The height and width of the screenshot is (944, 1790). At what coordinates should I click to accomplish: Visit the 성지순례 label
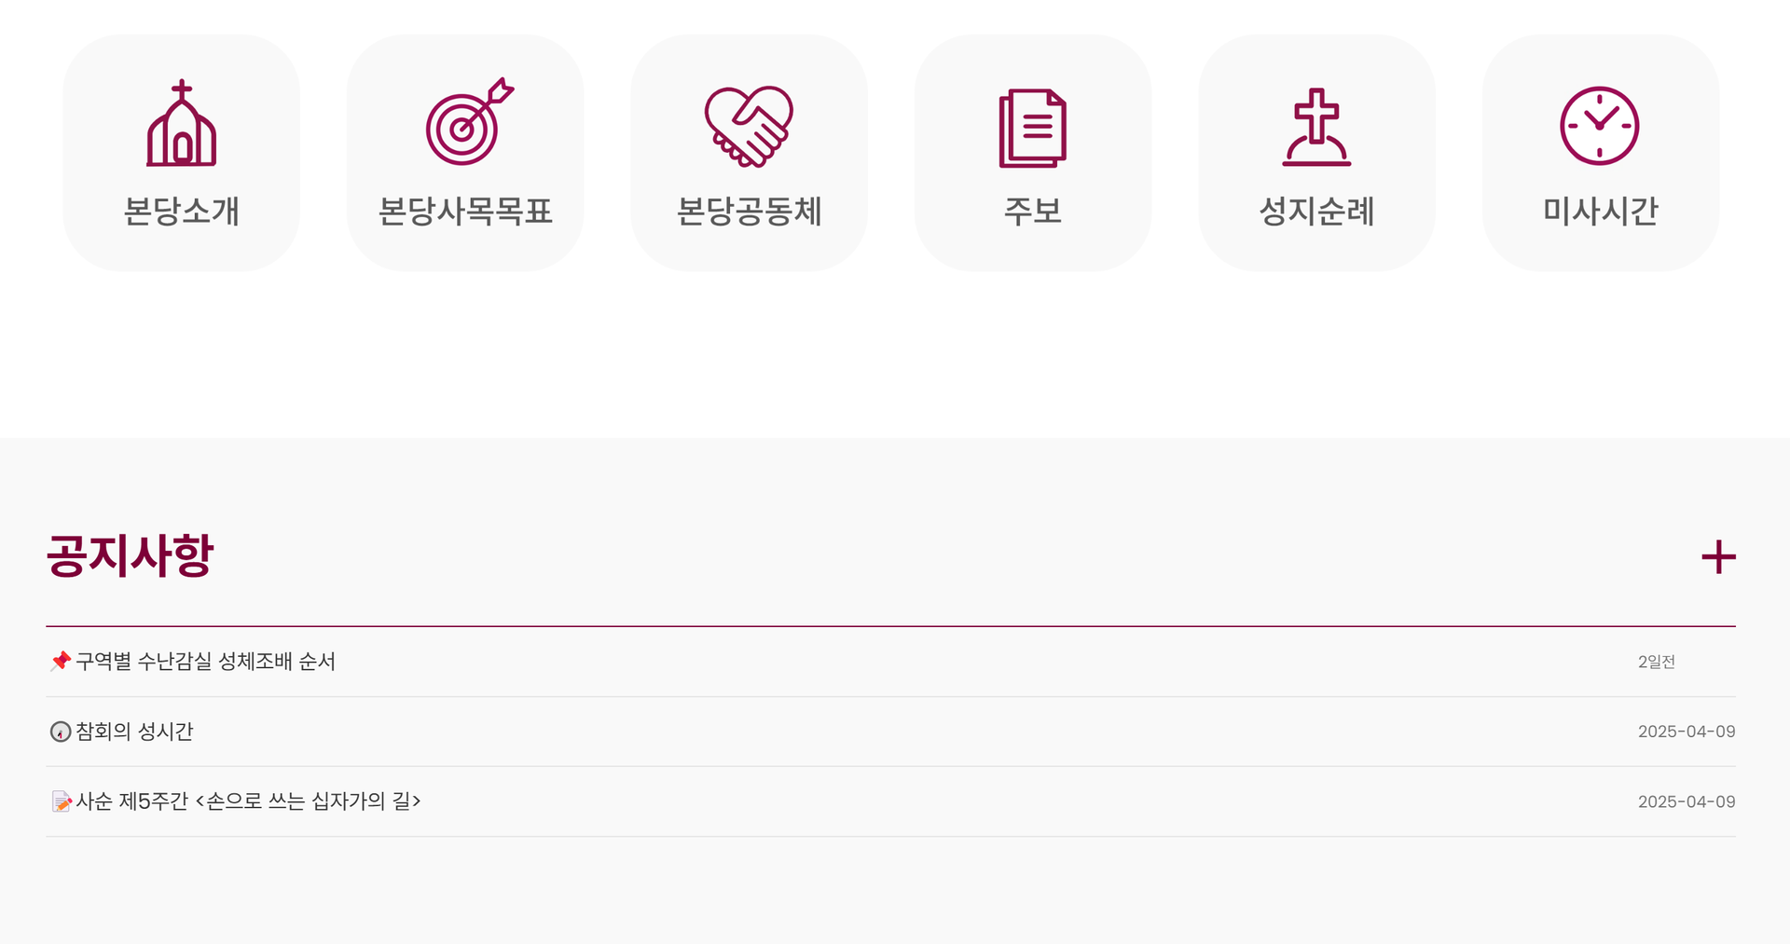tap(1316, 211)
